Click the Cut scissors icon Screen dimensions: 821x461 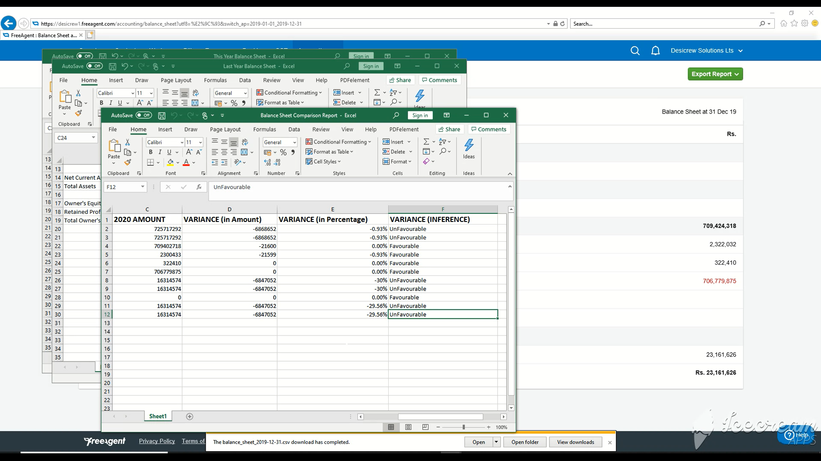127,142
